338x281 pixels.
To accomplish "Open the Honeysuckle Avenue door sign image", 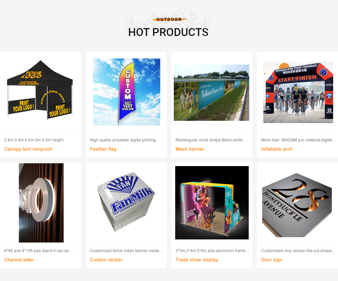I will (298, 205).
